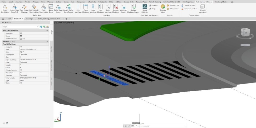256x128 pixels.
Task: Open the Label Markings tool
Action: pyautogui.click(x=108, y=9)
